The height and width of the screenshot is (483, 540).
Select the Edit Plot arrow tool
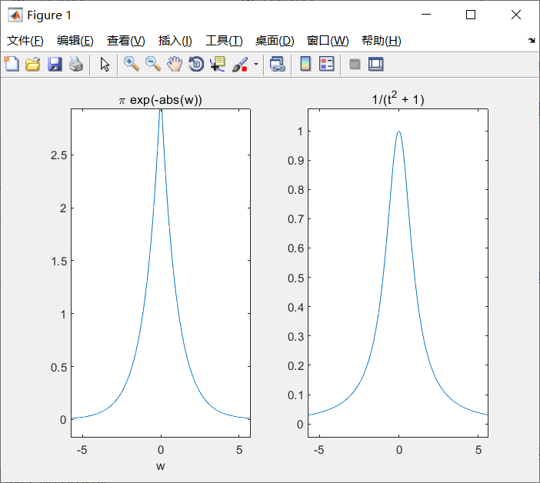pos(105,64)
